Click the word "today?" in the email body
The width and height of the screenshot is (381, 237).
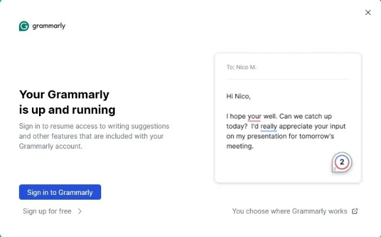(x=237, y=126)
